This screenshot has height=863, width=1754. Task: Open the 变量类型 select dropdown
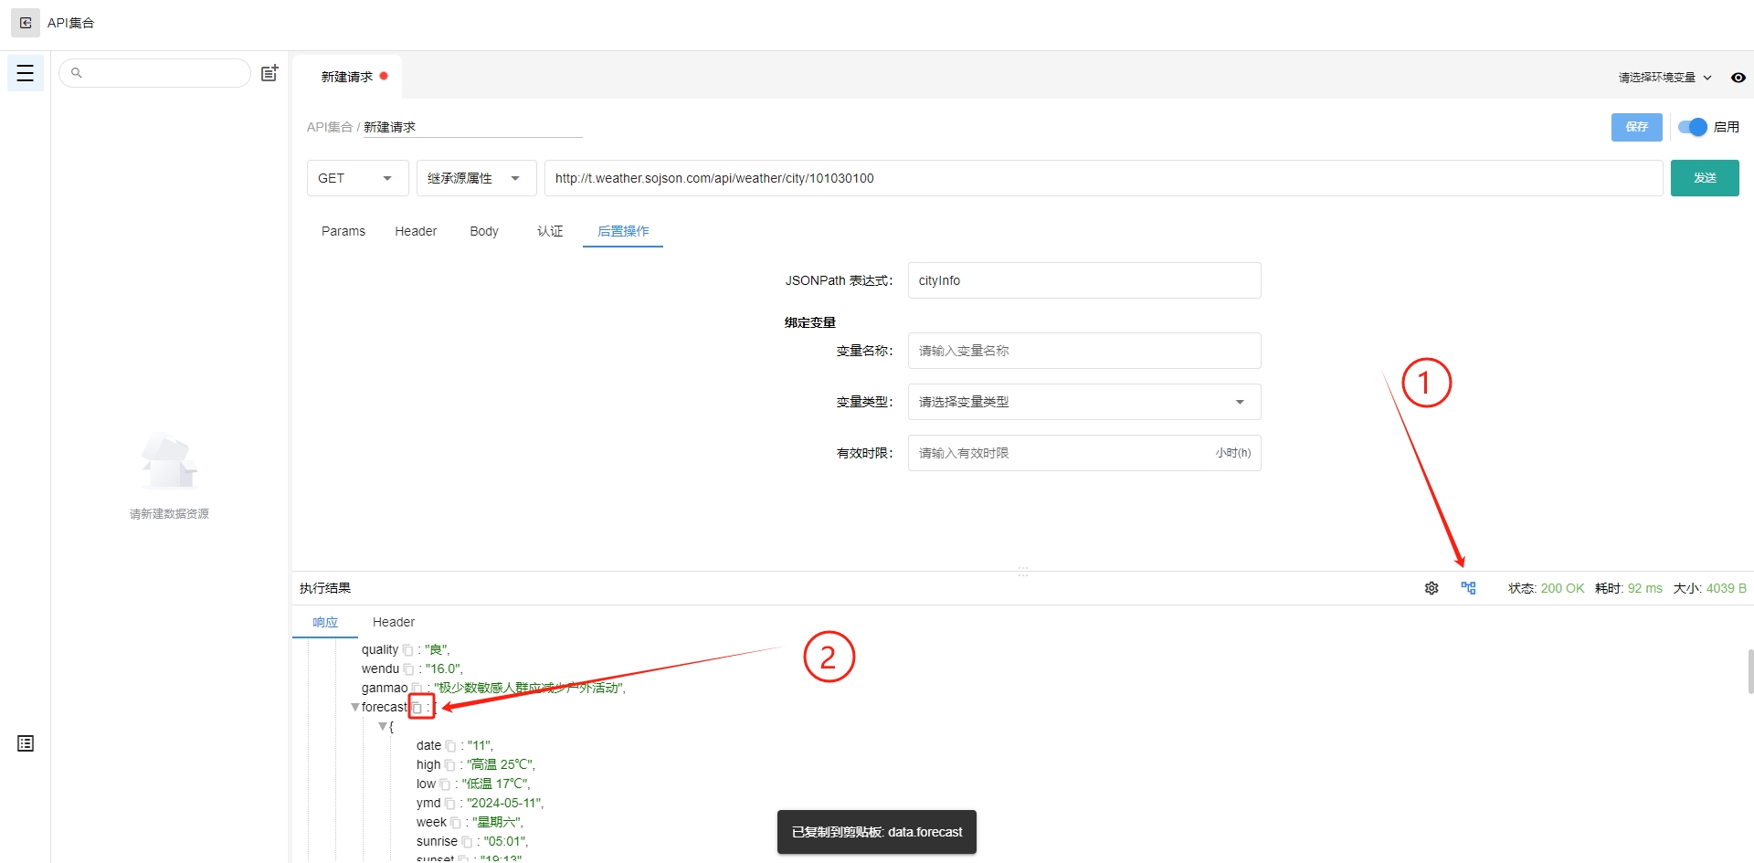1084,402
